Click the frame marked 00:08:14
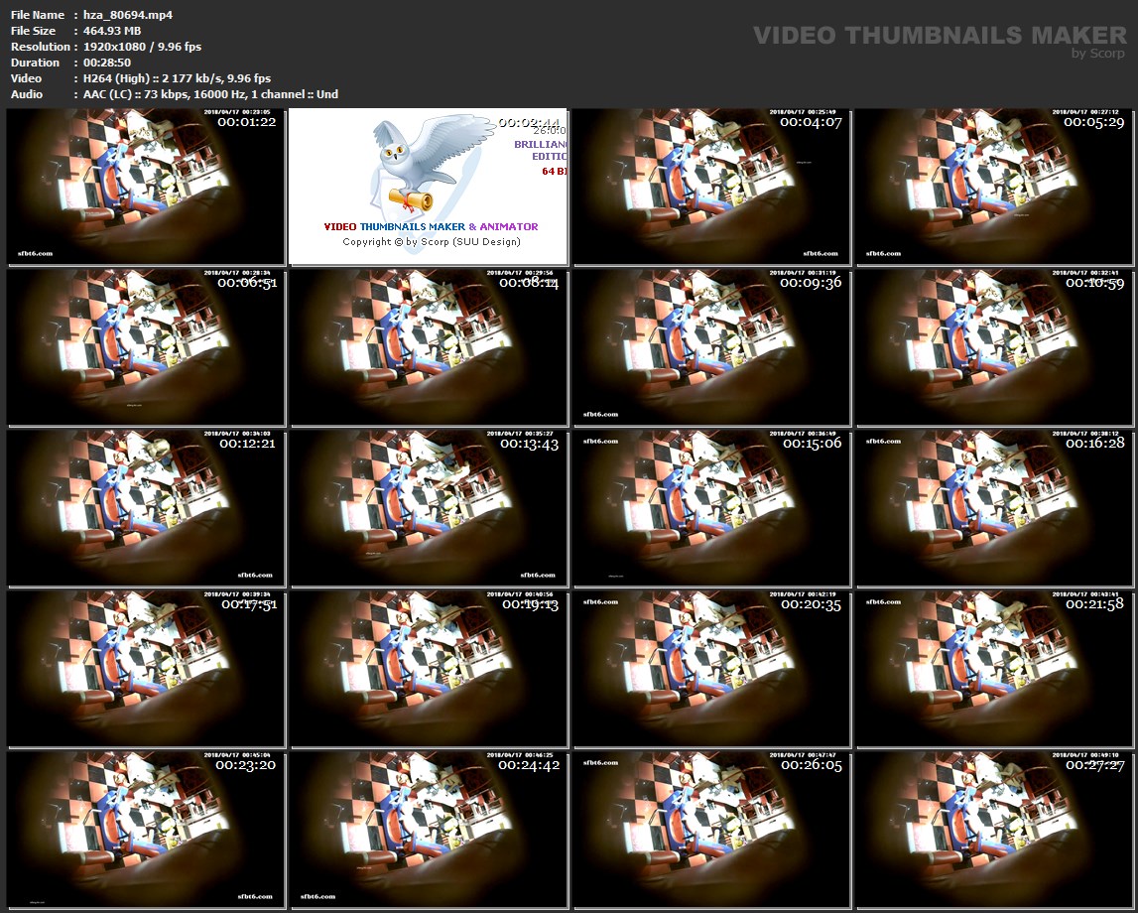 [429, 347]
